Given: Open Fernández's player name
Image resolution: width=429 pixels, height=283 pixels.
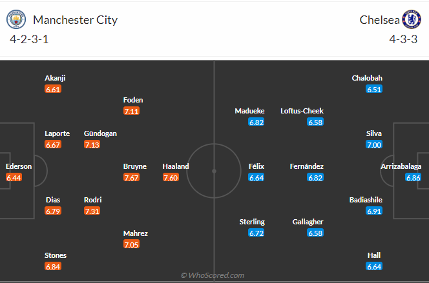Looking at the screenshot, I should pyautogui.click(x=307, y=166).
